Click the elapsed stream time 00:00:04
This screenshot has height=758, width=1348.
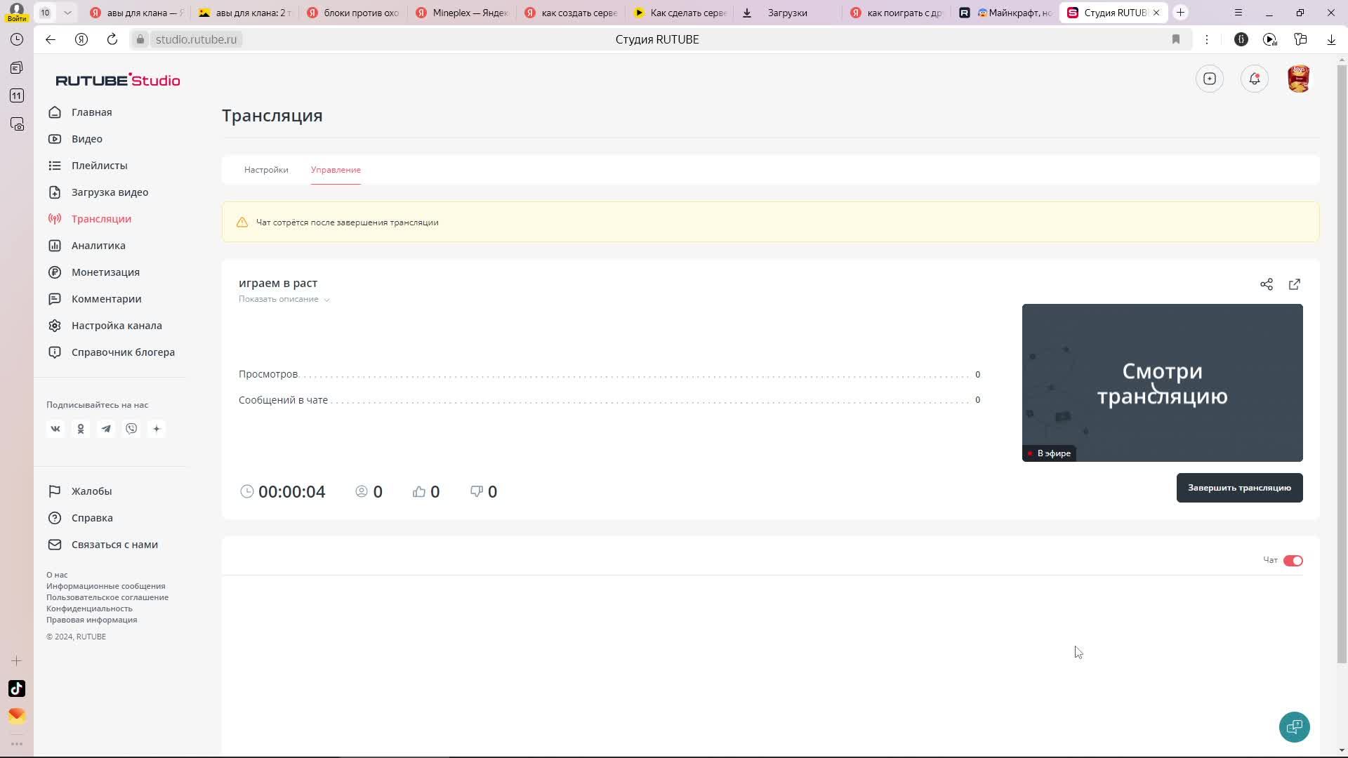[x=291, y=492]
